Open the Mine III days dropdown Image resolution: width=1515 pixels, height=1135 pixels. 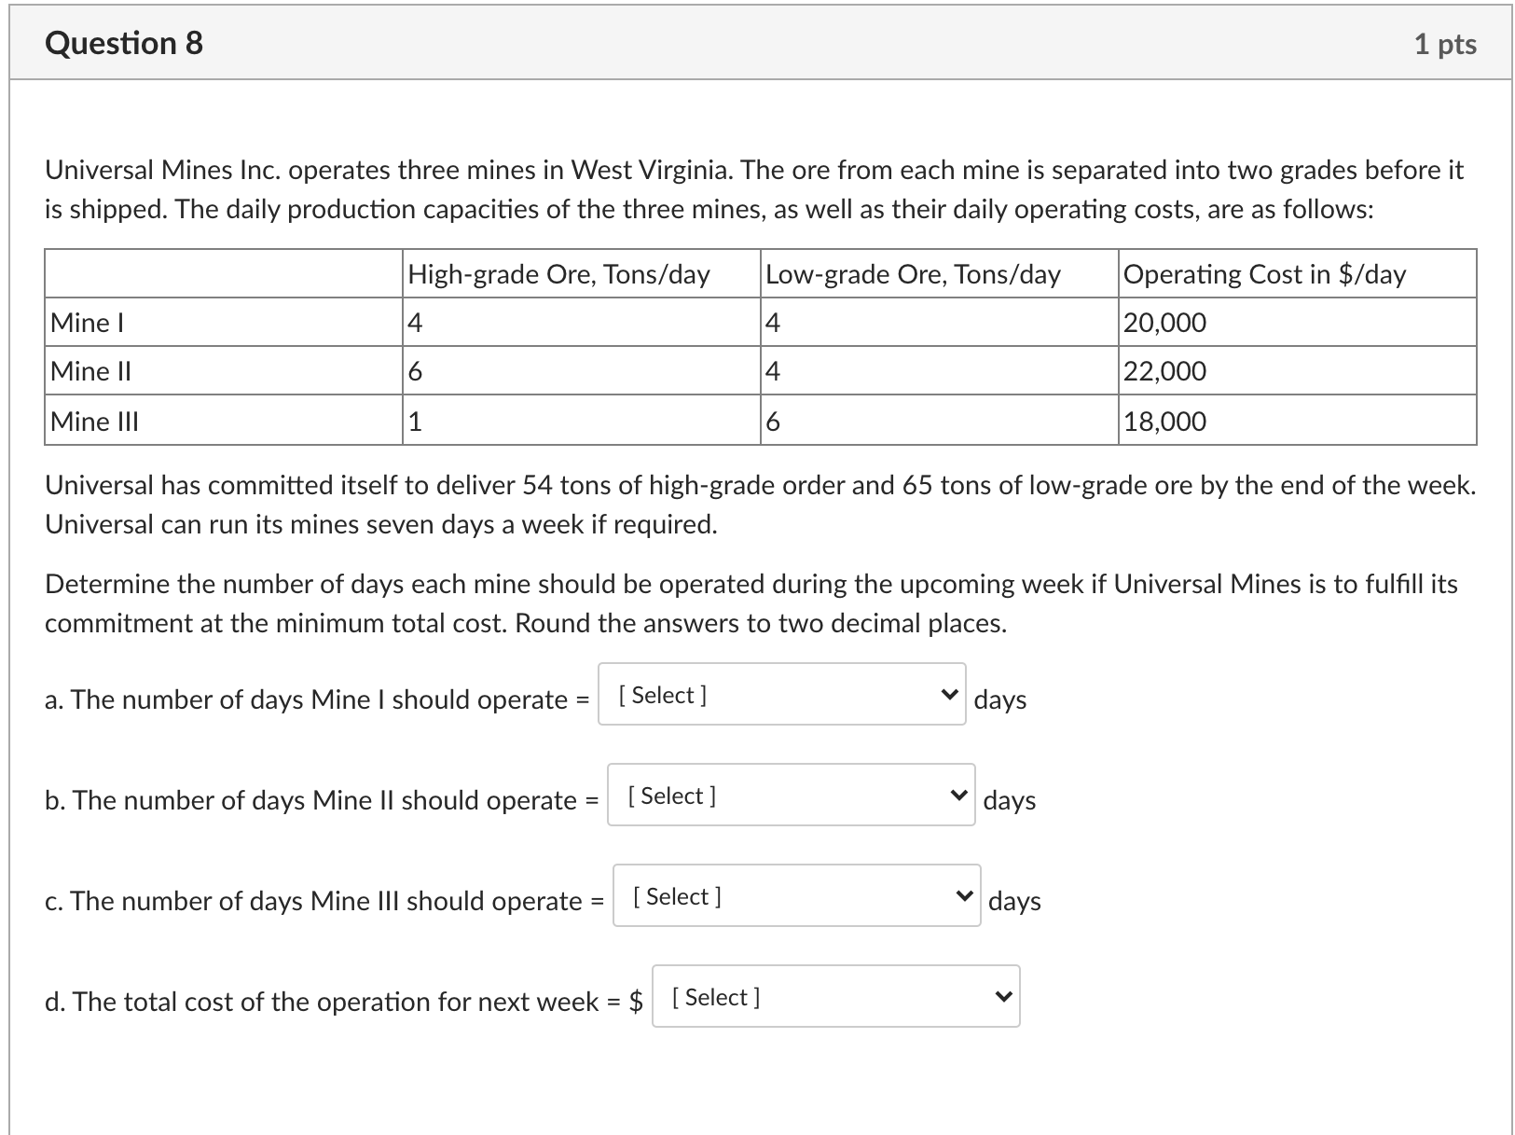pyautogui.click(x=795, y=896)
